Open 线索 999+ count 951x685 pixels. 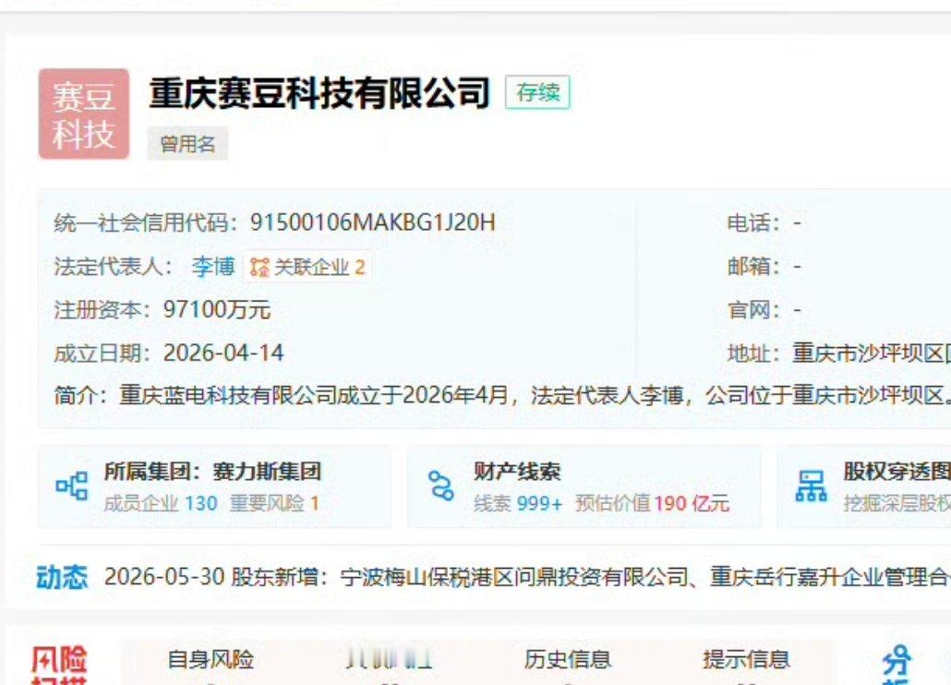pyautogui.click(x=518, y=503)
